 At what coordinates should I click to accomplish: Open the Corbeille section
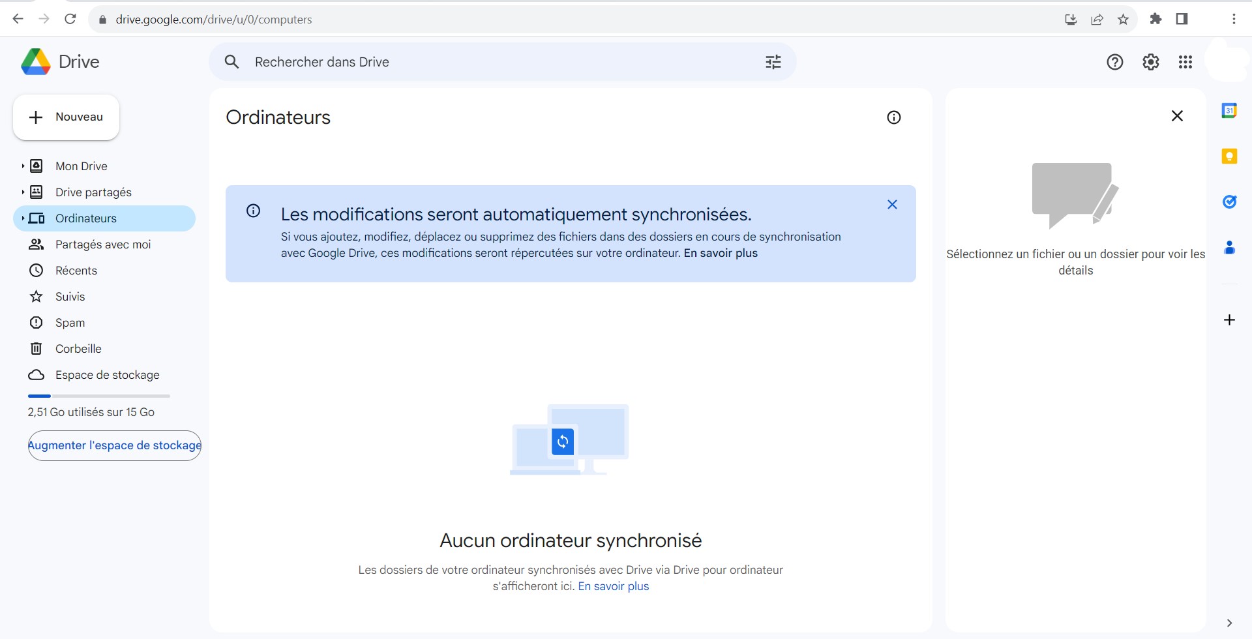(78, 349)
